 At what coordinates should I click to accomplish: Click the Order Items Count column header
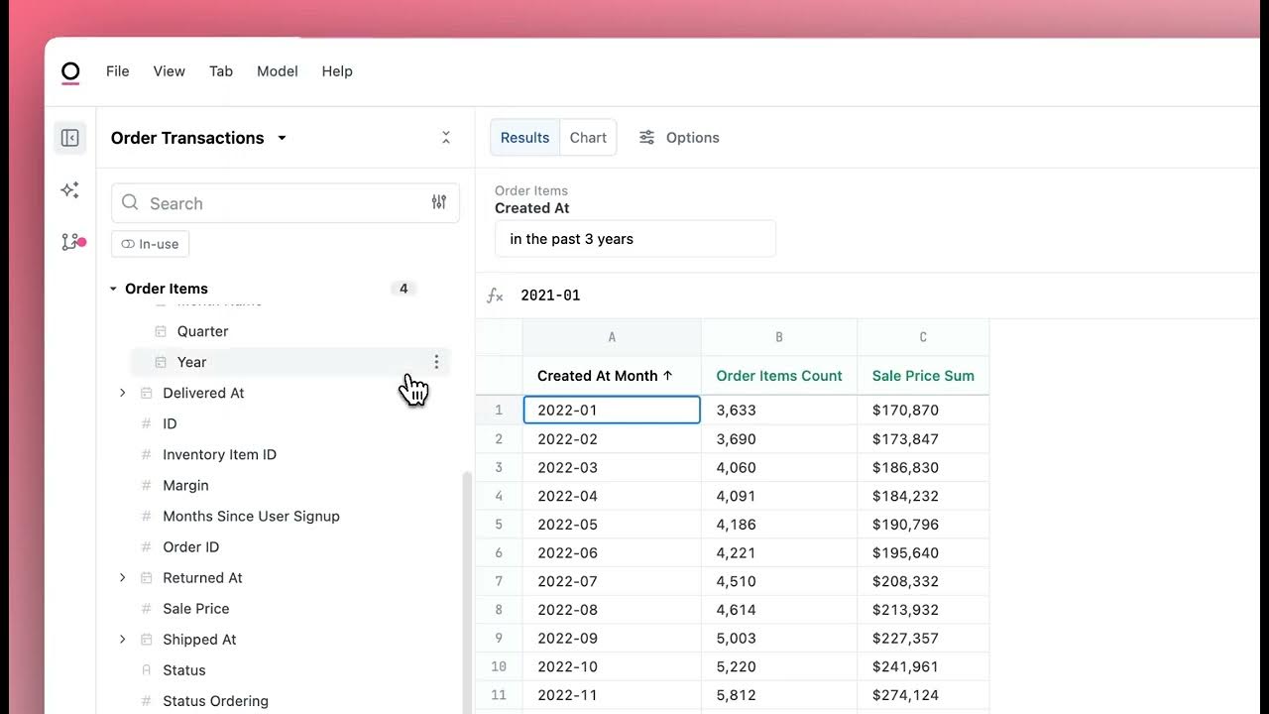[779, 376]
